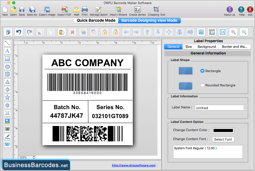Image resolution: width=255 pixels, height=171 pixels.
Task: Select the triangle shape tool
Action: 7,82
